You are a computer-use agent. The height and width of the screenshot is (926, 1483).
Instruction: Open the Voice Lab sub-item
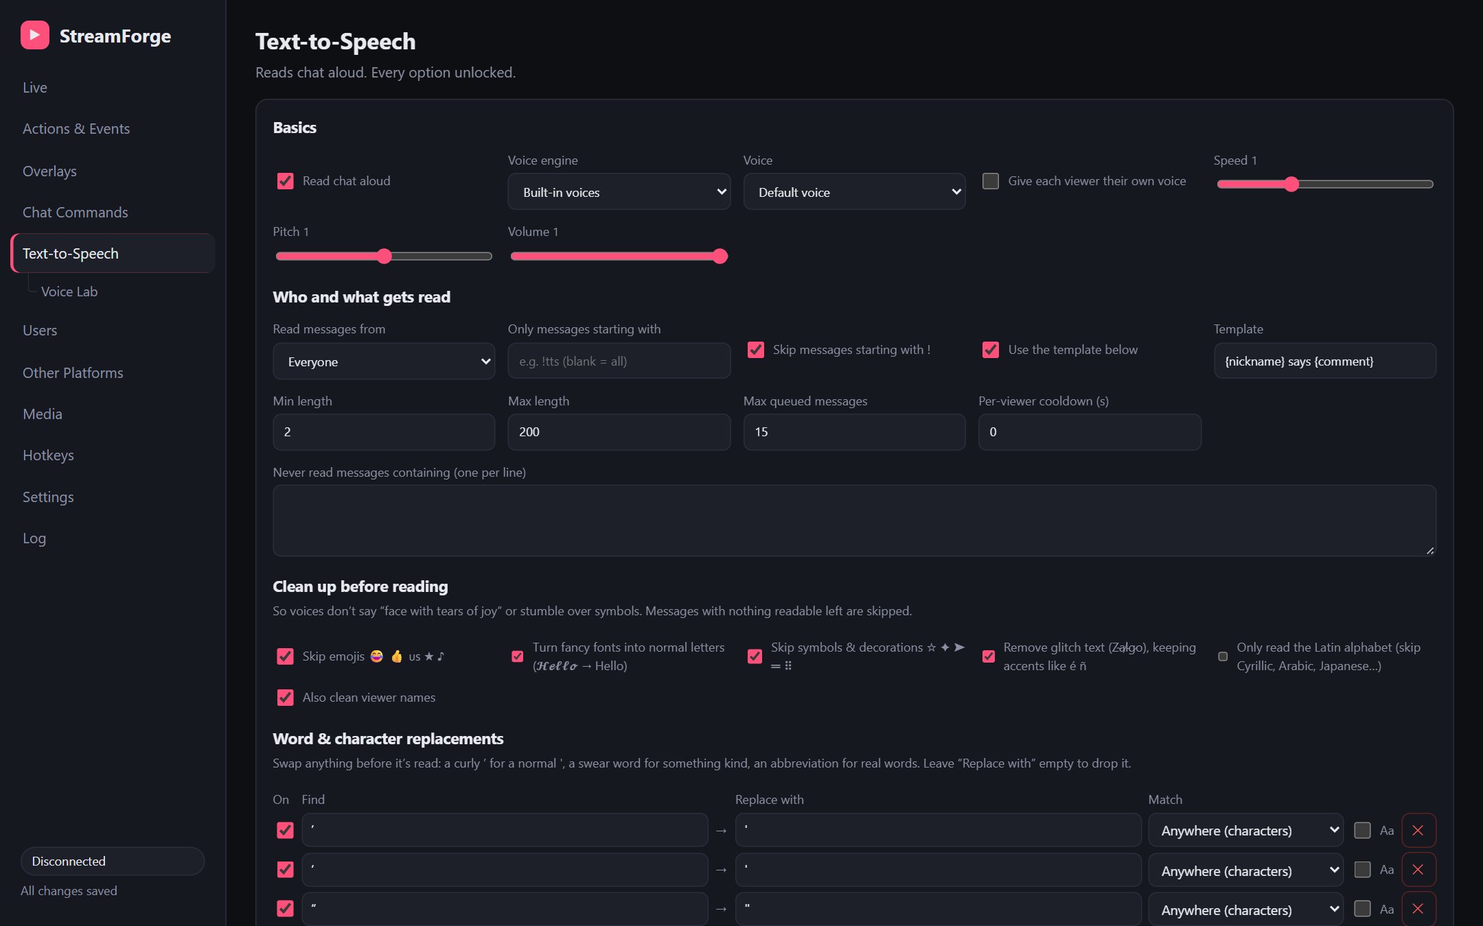(69, 292)
